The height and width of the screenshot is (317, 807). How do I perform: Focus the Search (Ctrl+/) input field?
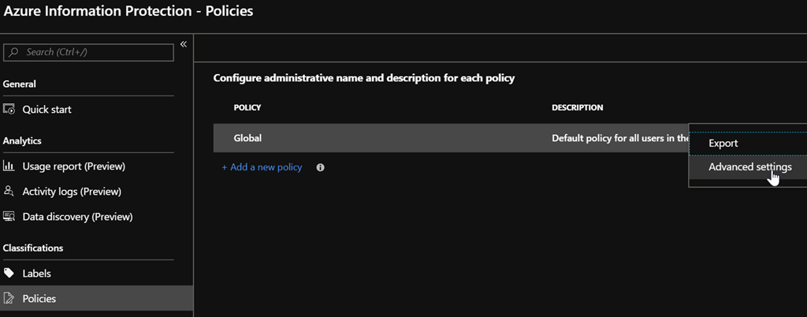coord(95,52)
